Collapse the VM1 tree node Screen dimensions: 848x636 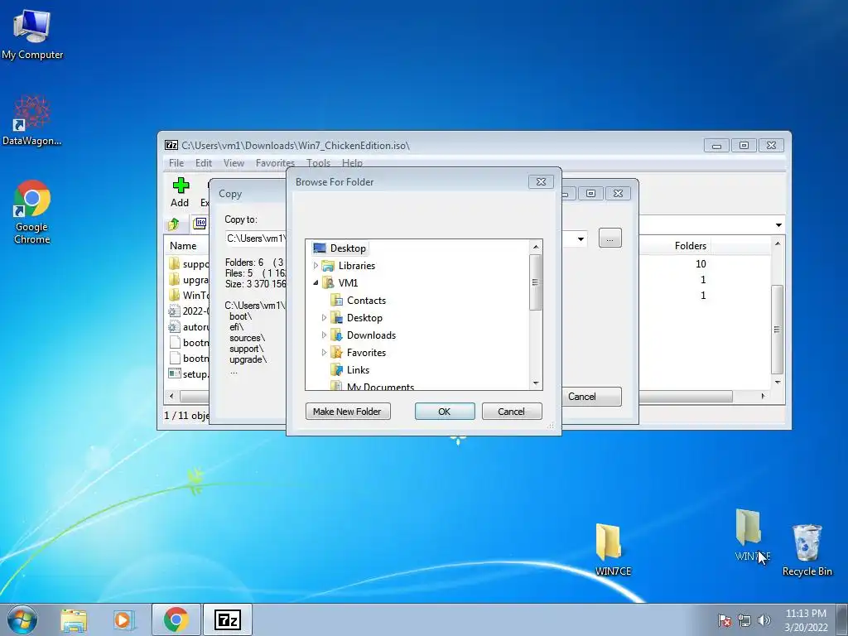coord(316,283)
